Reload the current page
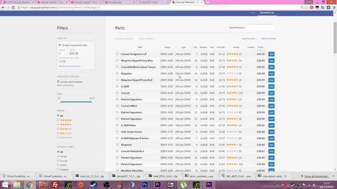This screenshot has height=189, width=337. click(x=13, y=7)
